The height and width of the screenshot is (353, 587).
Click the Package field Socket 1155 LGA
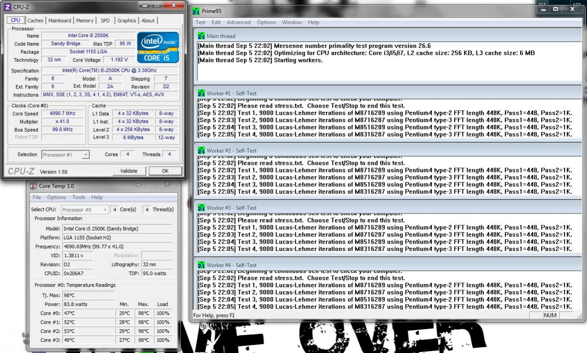tap(88, 52)
